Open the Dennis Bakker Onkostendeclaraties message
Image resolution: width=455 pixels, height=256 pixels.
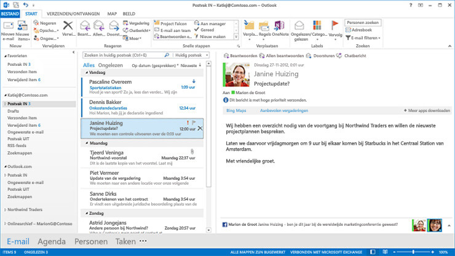(143, 108)
